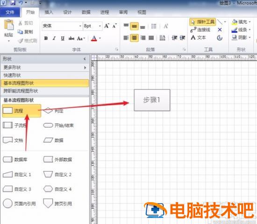Toggle Italic formatting
Image resolution: width=257 pixels, height=224 pixels.
pos(54,38)
